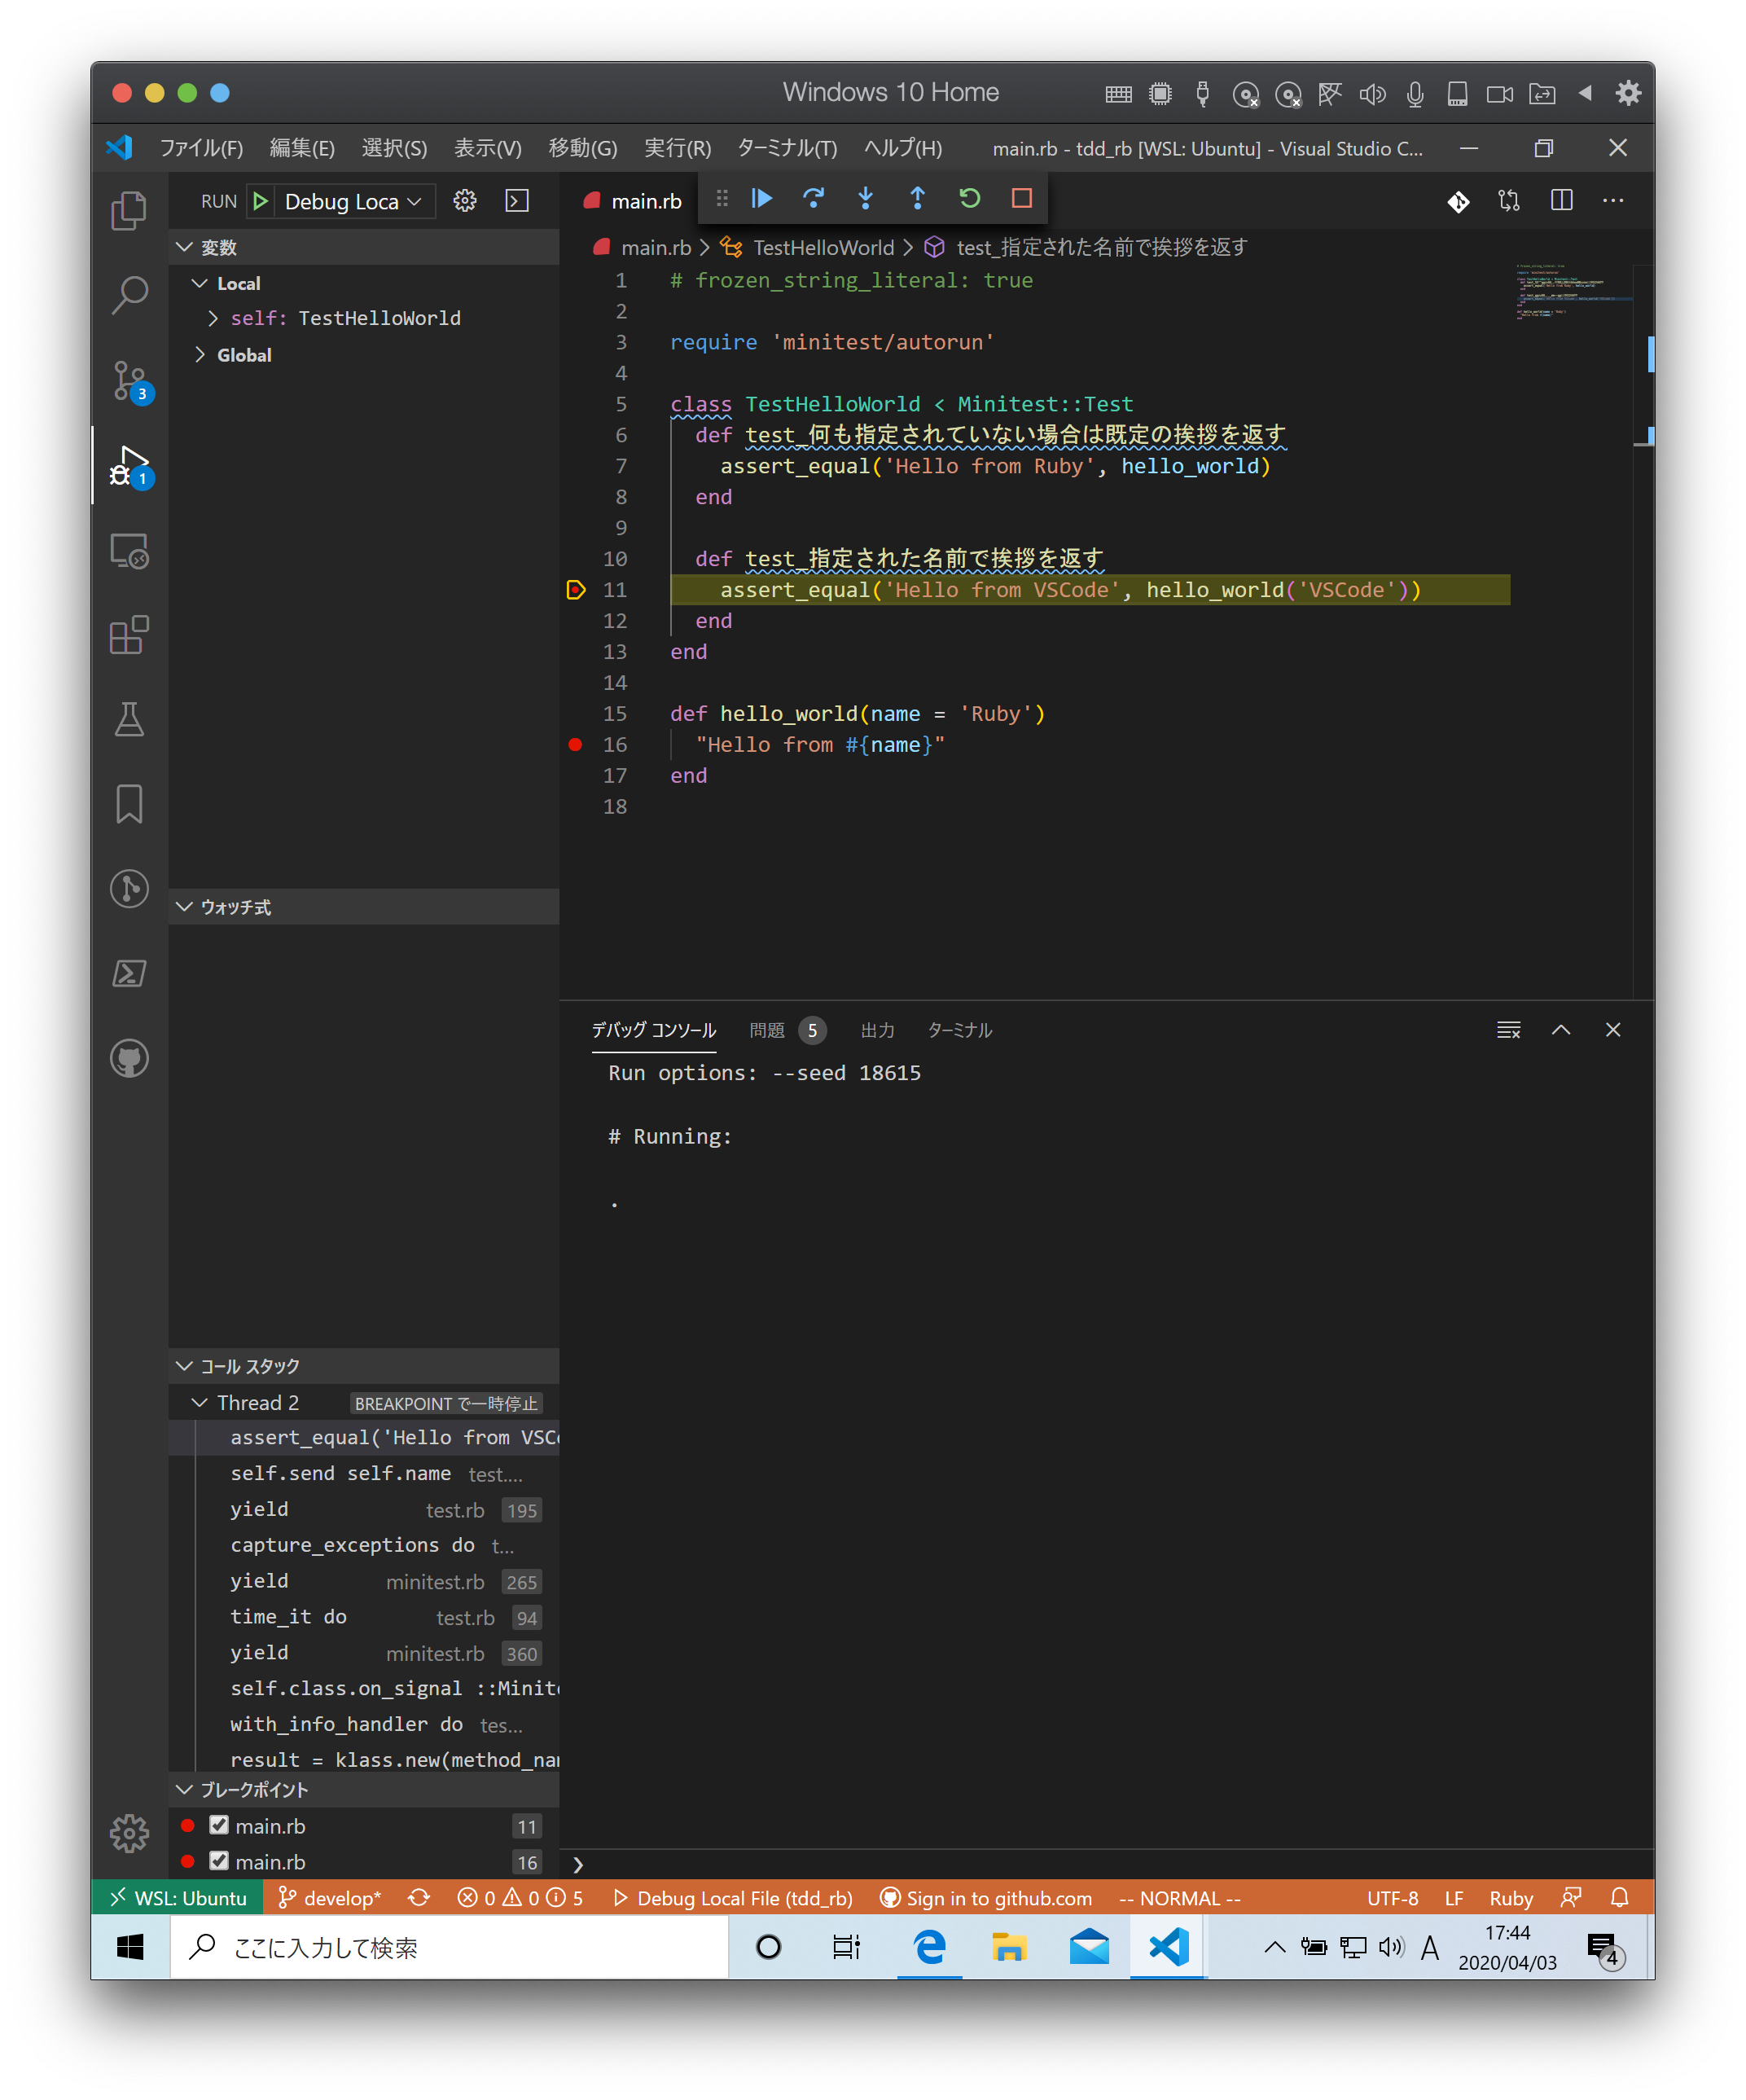This screenshot has width=1746, height=2100.
Task: Disable the main.rb line 16 breakpoint
Action: tap(220, 1861)
